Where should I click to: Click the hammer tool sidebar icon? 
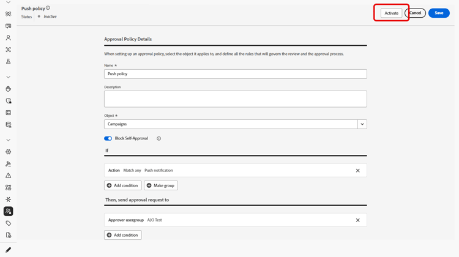tap(9, 164)
